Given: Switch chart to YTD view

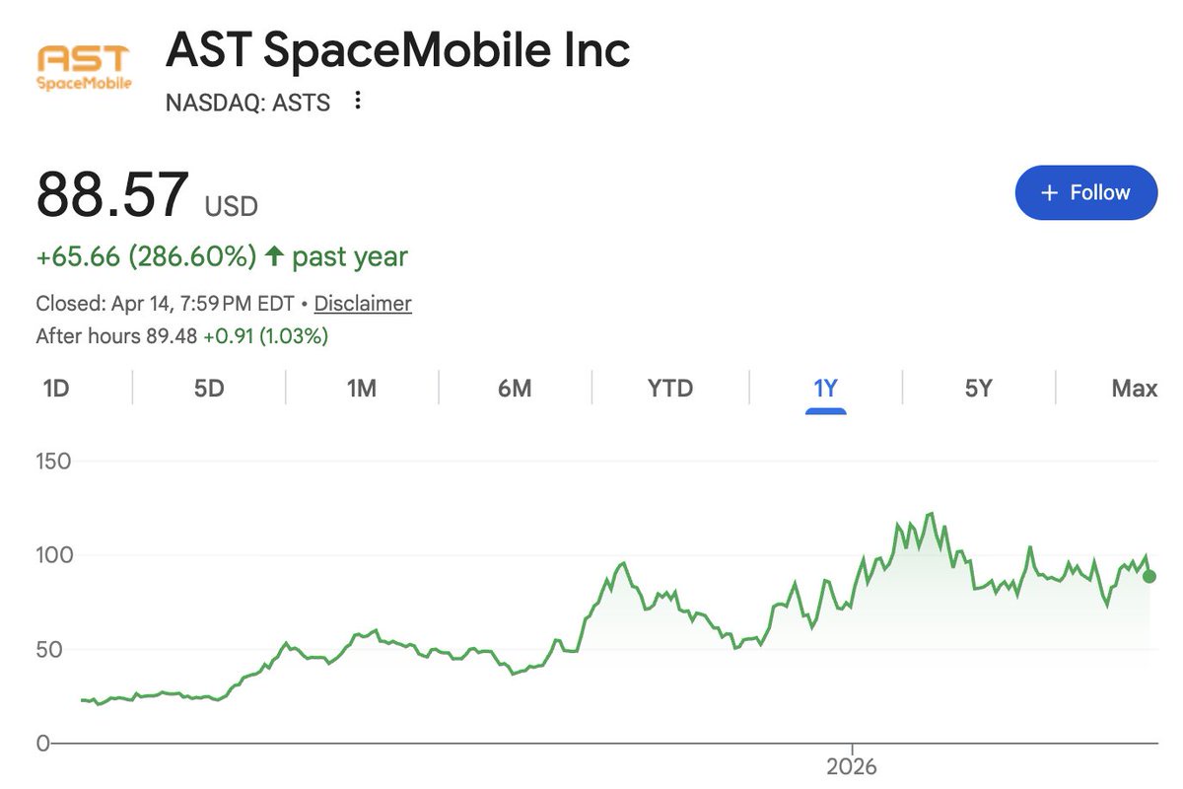Looking at the screenshot, I should click(670, 389).
